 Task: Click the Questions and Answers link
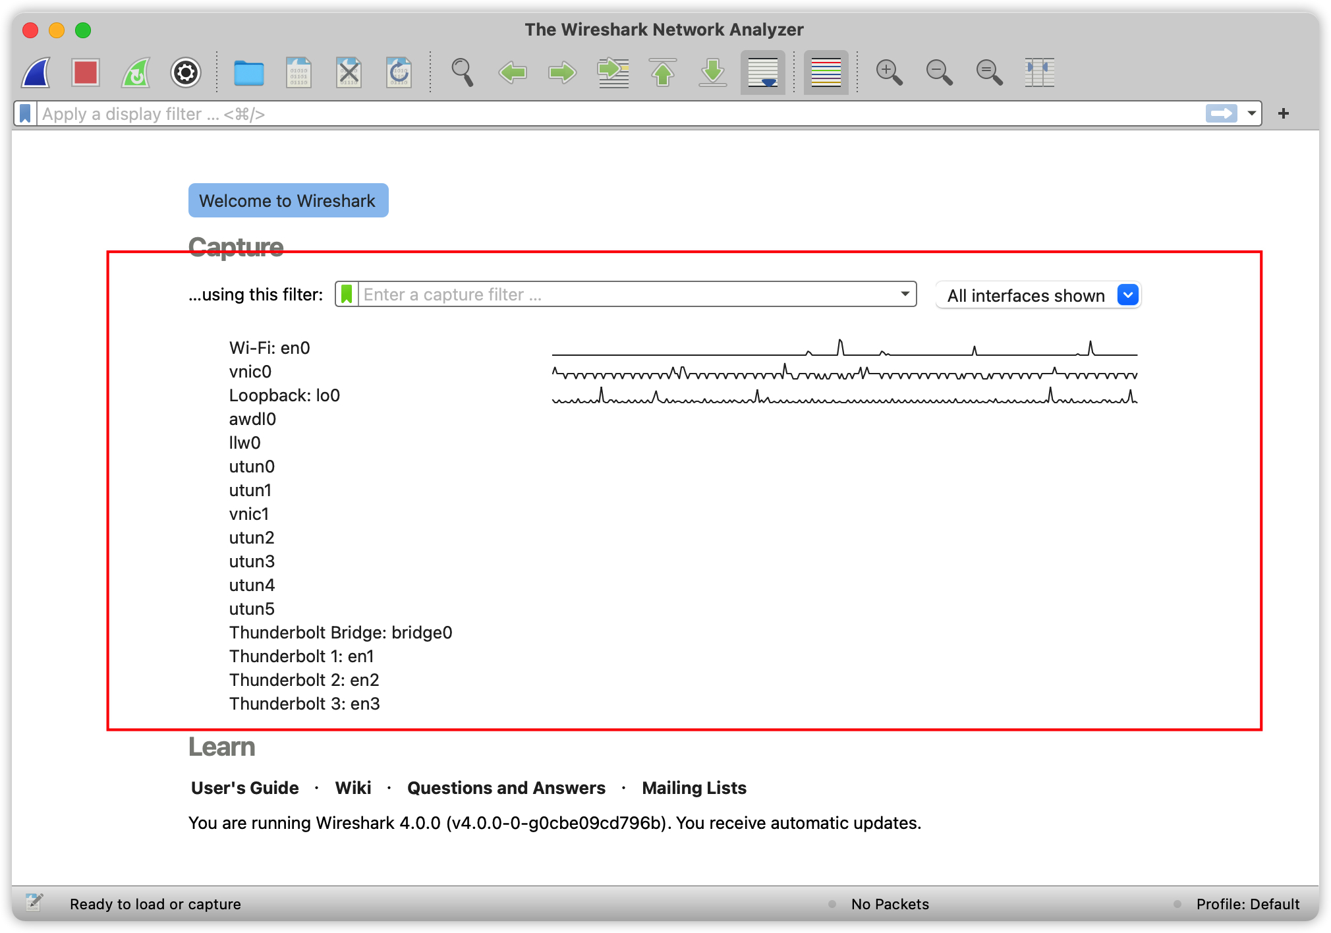506,787
